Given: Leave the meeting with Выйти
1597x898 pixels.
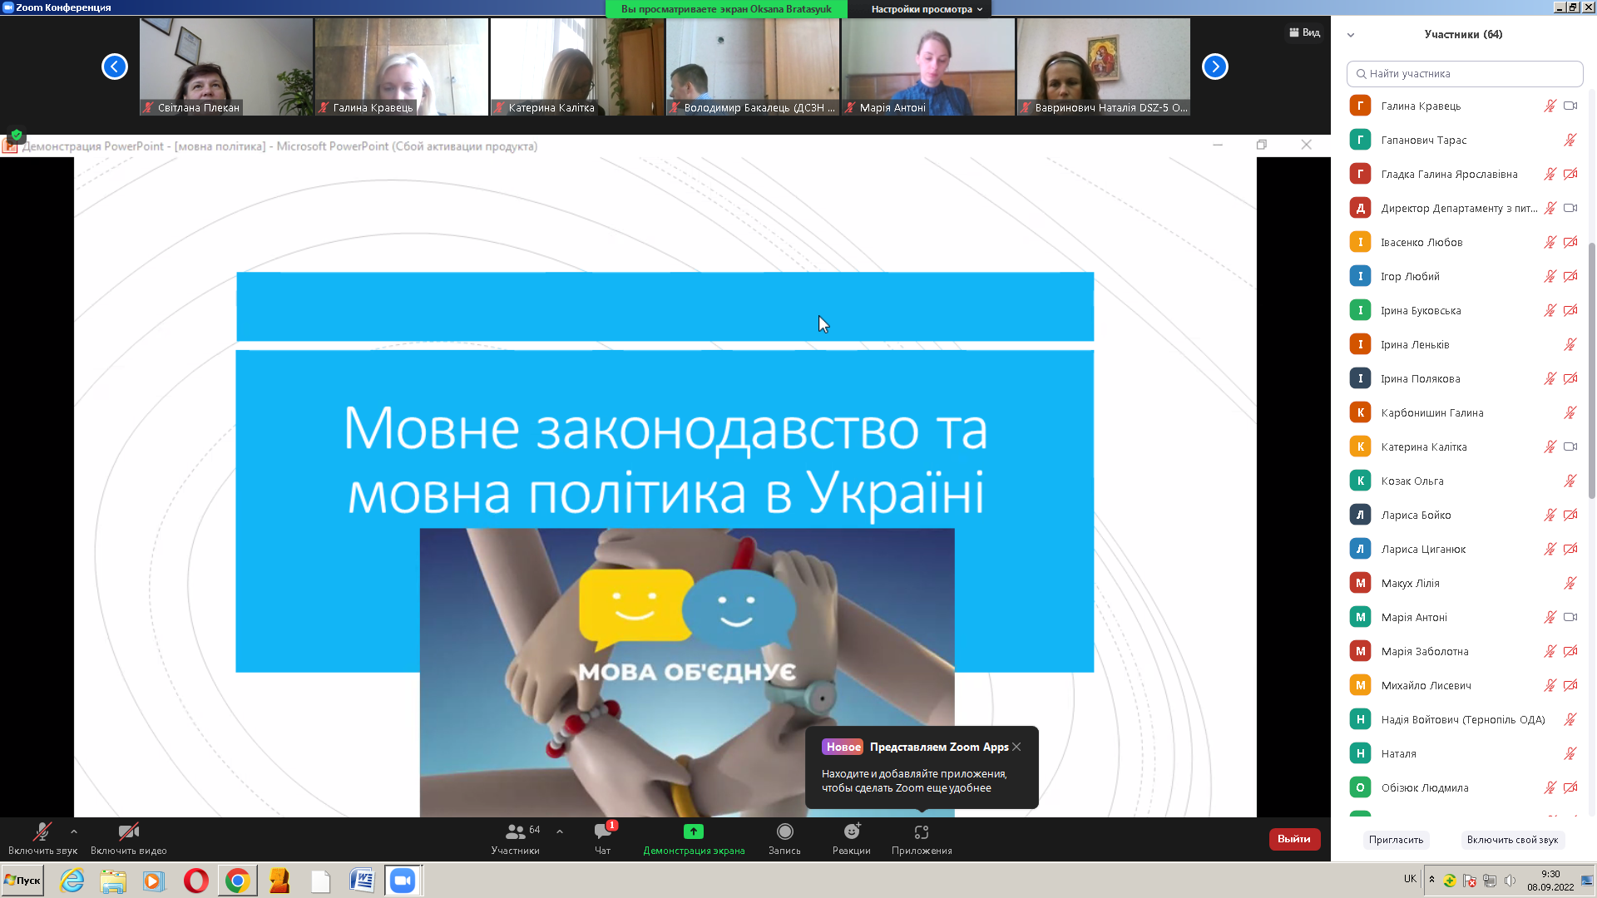Looking at the screenshot, I should click(x=1294, y=839).
